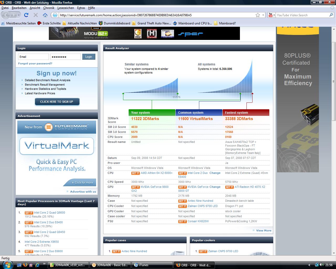
Task: Open the Ansicht menu
Action: 35,8
